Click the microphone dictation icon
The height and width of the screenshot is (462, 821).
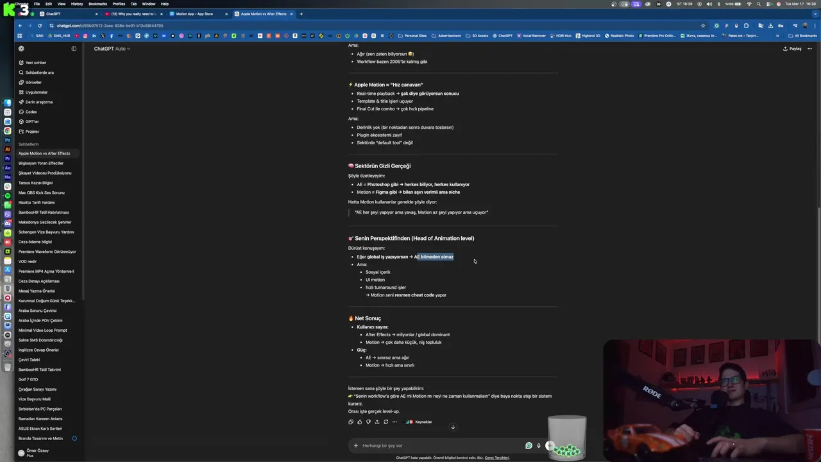pyautogui.click(x=539, y=445)
